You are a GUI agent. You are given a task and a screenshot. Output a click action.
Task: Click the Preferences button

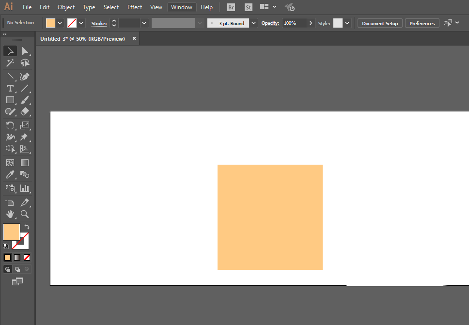(422, 23)
